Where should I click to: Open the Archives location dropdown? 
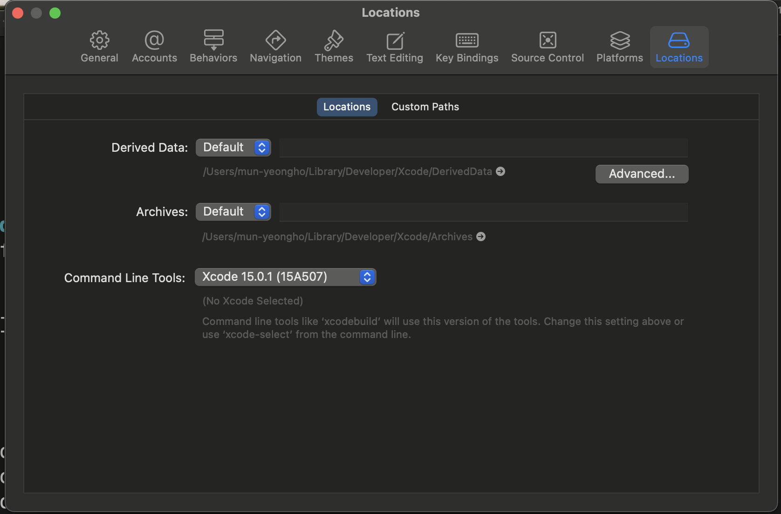[233, 211]
